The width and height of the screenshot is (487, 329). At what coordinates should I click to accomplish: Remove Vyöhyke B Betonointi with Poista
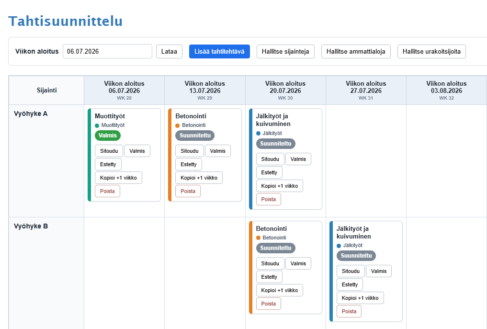(269, 304)
